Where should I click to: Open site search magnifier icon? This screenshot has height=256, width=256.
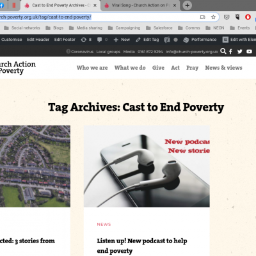[x=223, y=51]
